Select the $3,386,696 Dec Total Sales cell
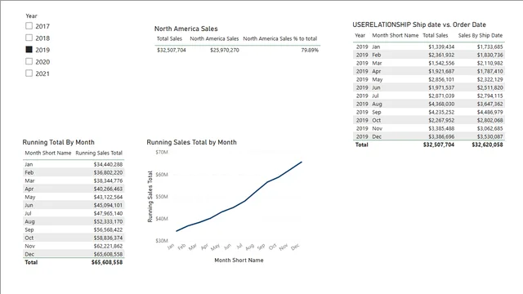The height and width of the screenshot is (294, 523). [x=441, y=136]
